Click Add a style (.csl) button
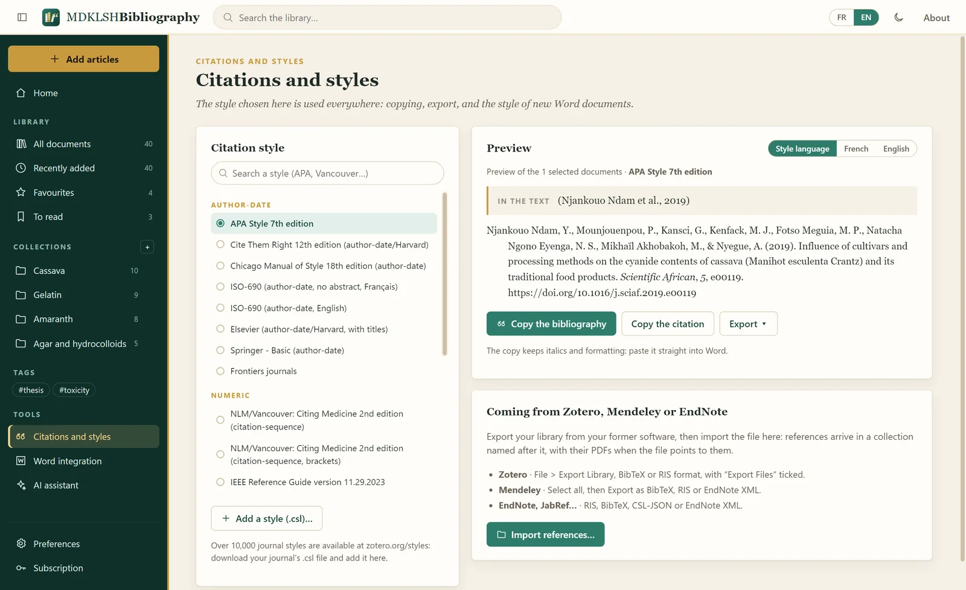The height and width of the screenshot is (590, 966). click(x=266, y=518)
